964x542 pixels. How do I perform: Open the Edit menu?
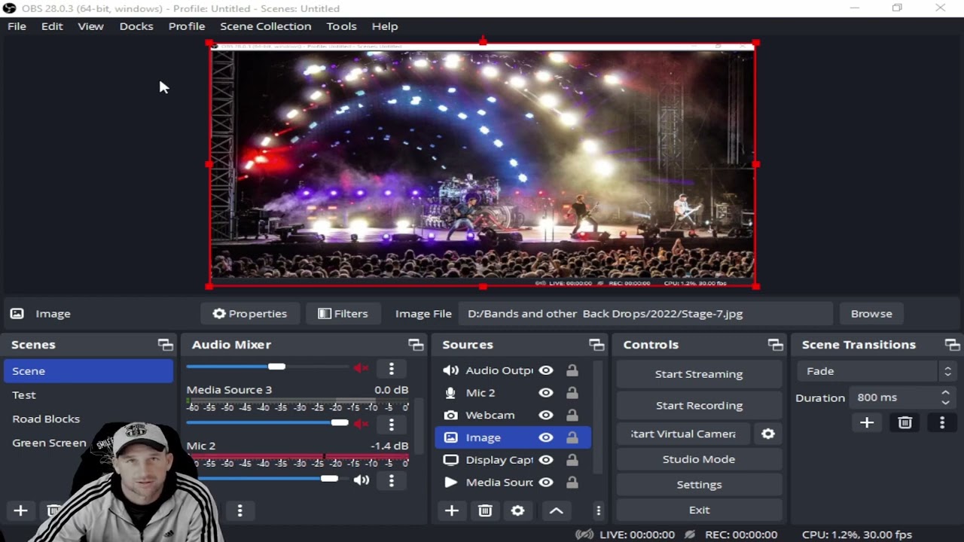[52, 26]
